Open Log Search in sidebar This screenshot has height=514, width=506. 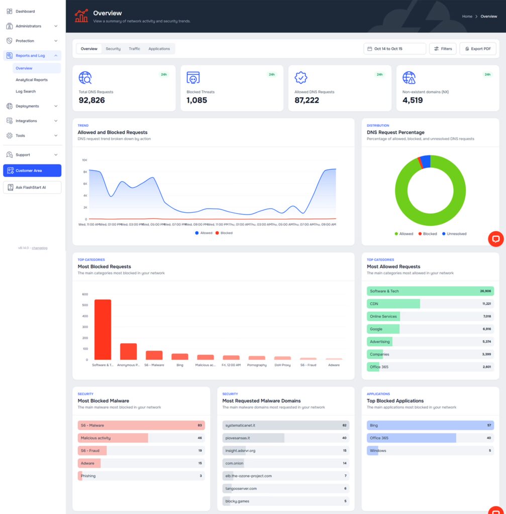[x=26, y=91]
